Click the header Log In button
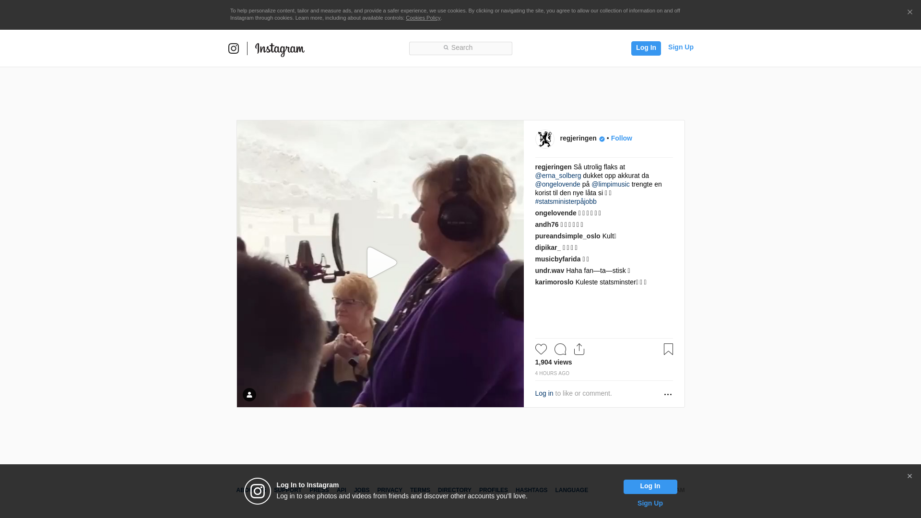Screen dimensions: 921x518 click(x=646, y=48)
